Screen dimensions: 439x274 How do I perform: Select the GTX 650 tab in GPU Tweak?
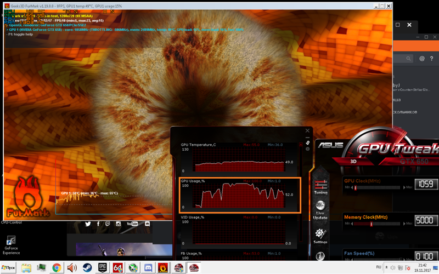(x=414, y=161)
